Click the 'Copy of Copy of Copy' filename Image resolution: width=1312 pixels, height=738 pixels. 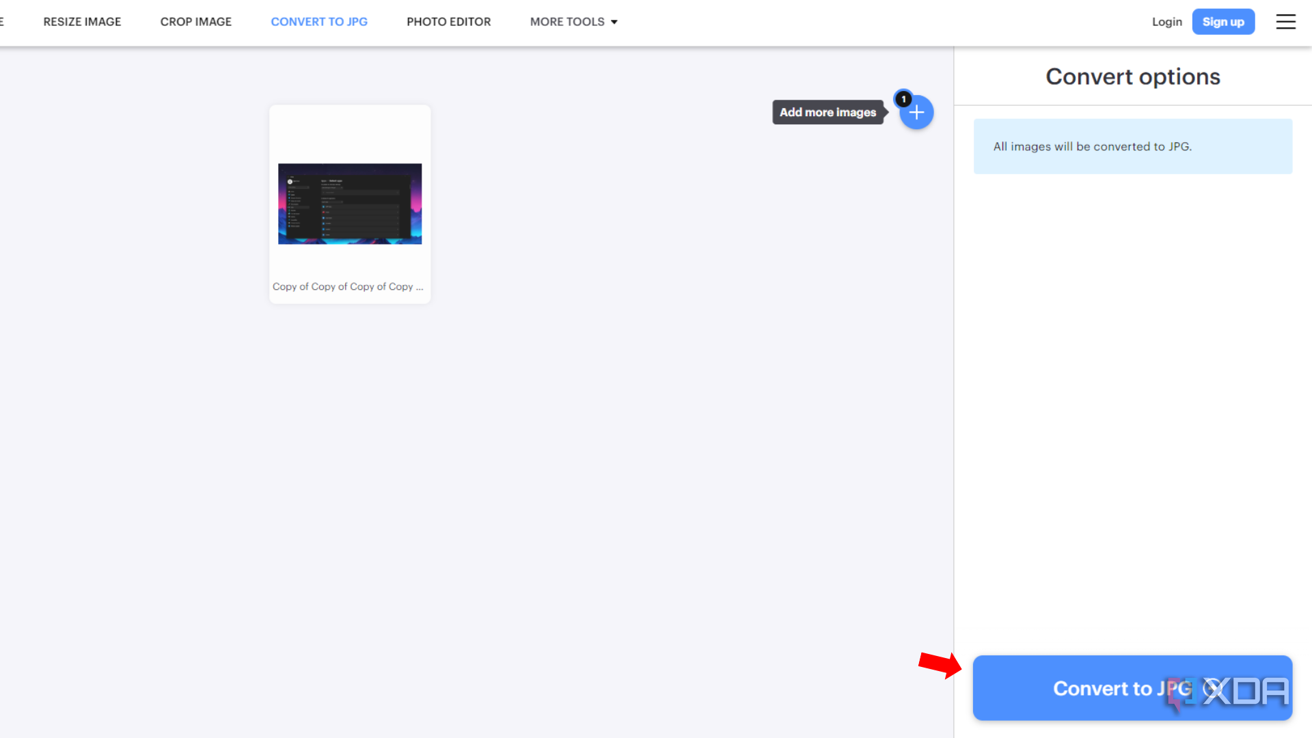coord(348,287)
